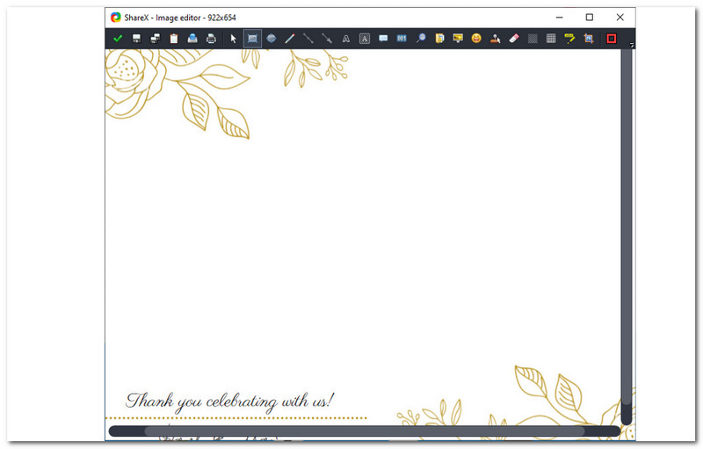Pick the Smart eraser tool
This screenshot has height=449, width=703.
[x=514, y=39]
